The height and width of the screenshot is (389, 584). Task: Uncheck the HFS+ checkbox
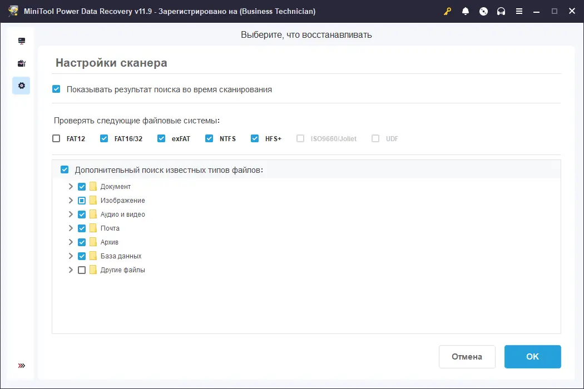pyautogui.click(x=255, y=138)
